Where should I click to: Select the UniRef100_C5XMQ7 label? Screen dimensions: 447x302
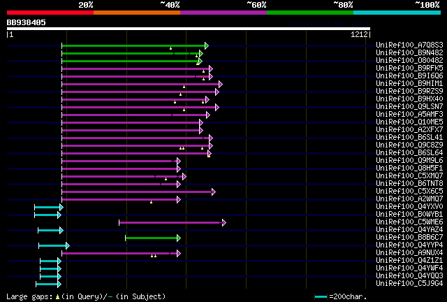click(409, 176)
